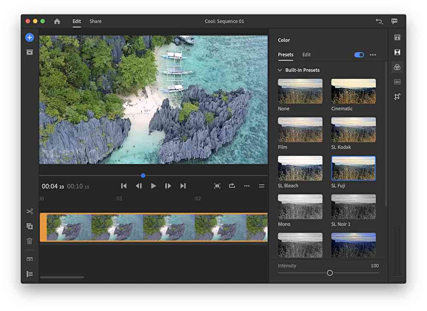Open the Titles panel icon
The height and width of the screenshot is (311, 427).
pyautogui.click(x=397, y=38)
